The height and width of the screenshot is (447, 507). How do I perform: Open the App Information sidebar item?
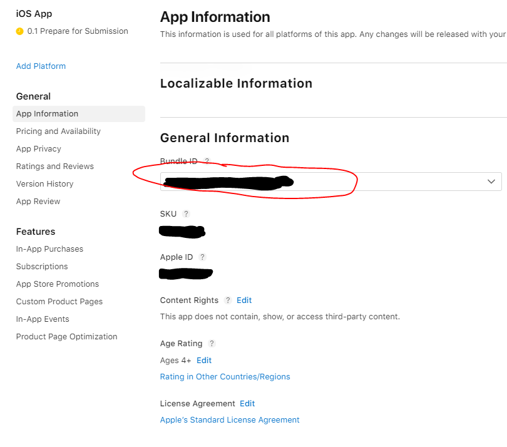[48, 114]
